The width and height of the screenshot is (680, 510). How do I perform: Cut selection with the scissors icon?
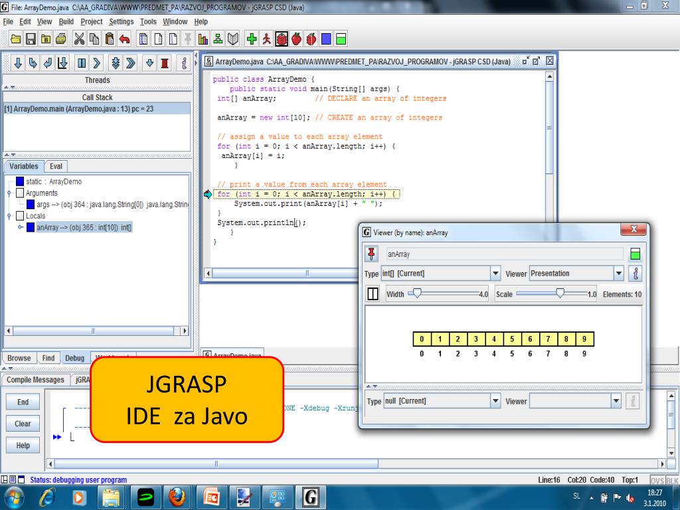tap(79, 39)
